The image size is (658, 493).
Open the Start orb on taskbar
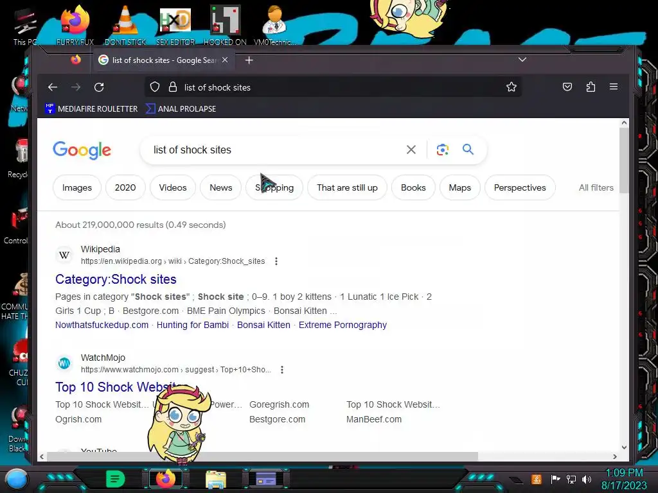point(17,479)
